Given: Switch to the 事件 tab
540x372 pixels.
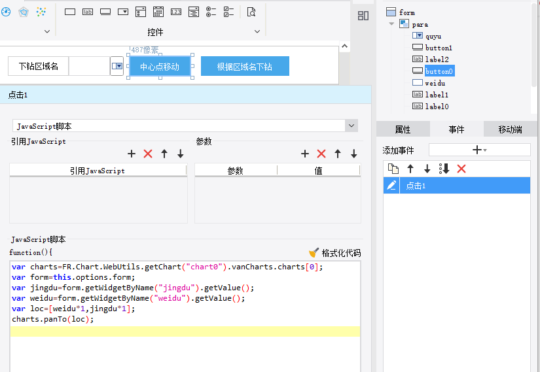Looking at the screenshot, I should pyautogui.click(x=456, y=129).
